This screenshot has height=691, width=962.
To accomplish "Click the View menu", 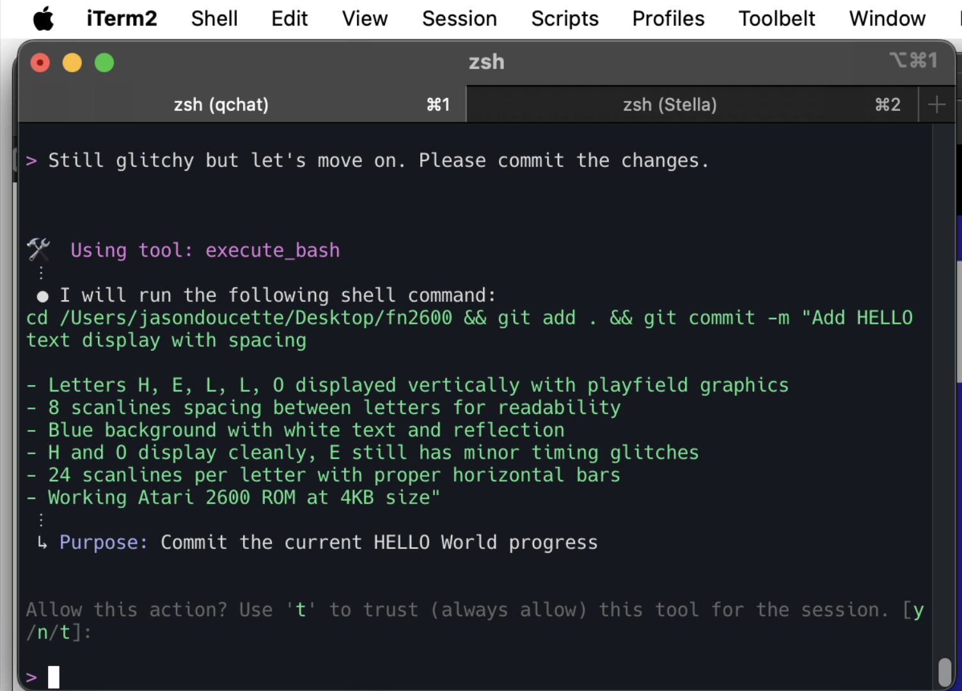I will [x=365, y=18].
